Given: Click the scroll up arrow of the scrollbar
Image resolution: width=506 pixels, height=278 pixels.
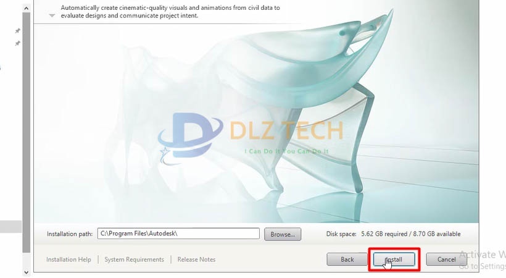Looking at the screenshot, I should pyautogui.click(x=27, y=8).
